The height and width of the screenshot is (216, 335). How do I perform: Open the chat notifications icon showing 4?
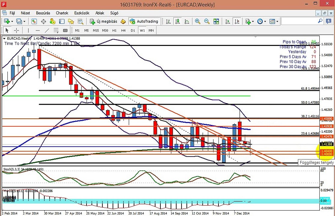point(328,21)
